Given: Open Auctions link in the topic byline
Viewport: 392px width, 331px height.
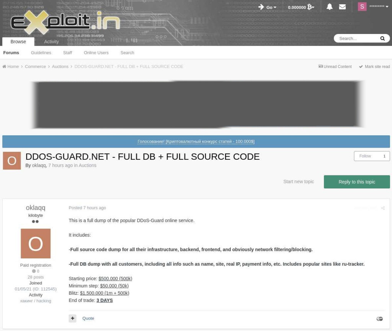Looking at the screenshot, I should click(x=88, y=165).
